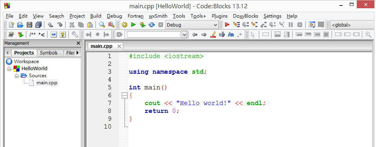
Task: Start debugging with the red play arrow
Action: point(227,25)
